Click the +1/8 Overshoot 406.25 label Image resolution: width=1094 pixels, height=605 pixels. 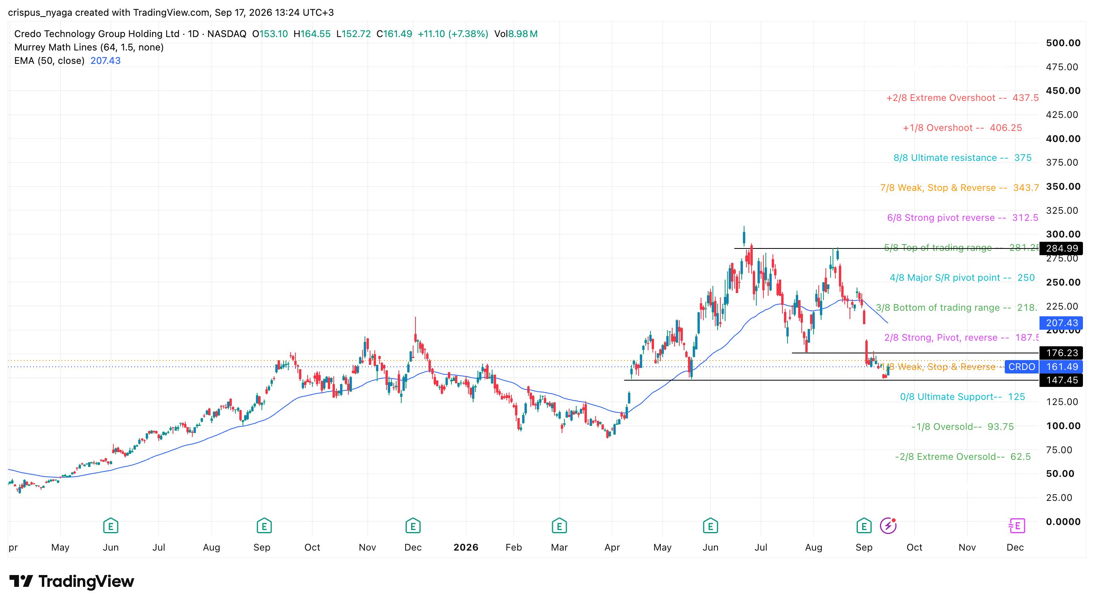tap(962, 128)
